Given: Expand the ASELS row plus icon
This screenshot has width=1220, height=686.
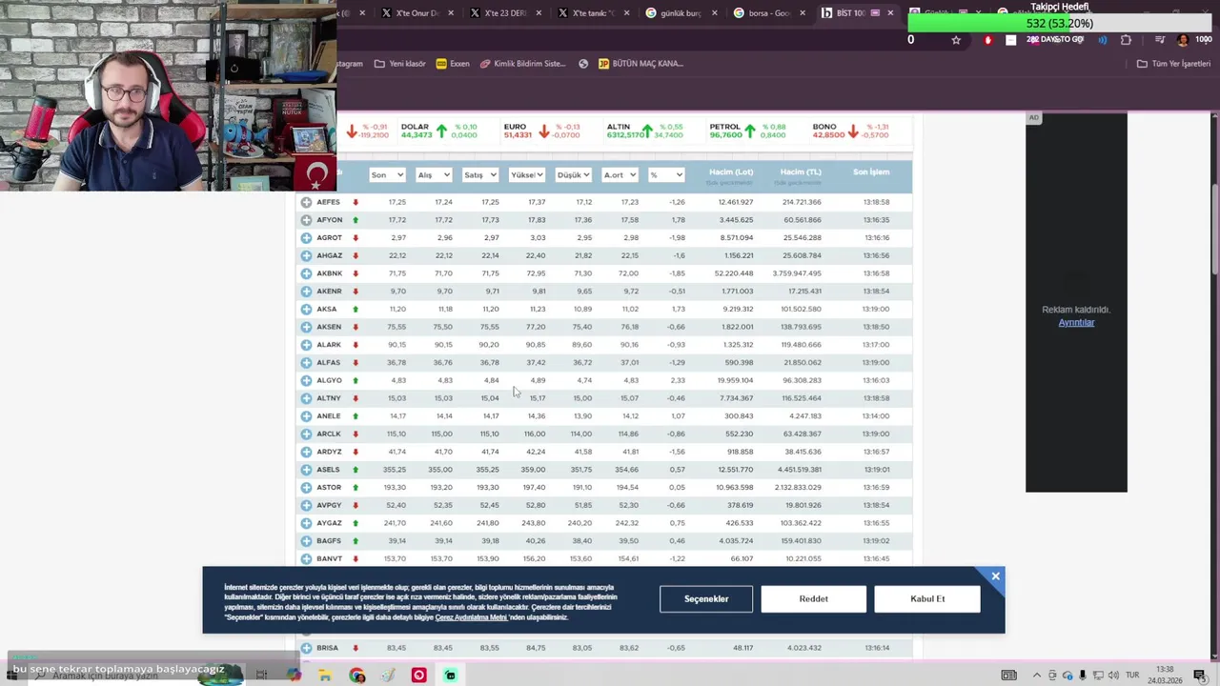Looking at the screenshot, I should tap(306, 470).
